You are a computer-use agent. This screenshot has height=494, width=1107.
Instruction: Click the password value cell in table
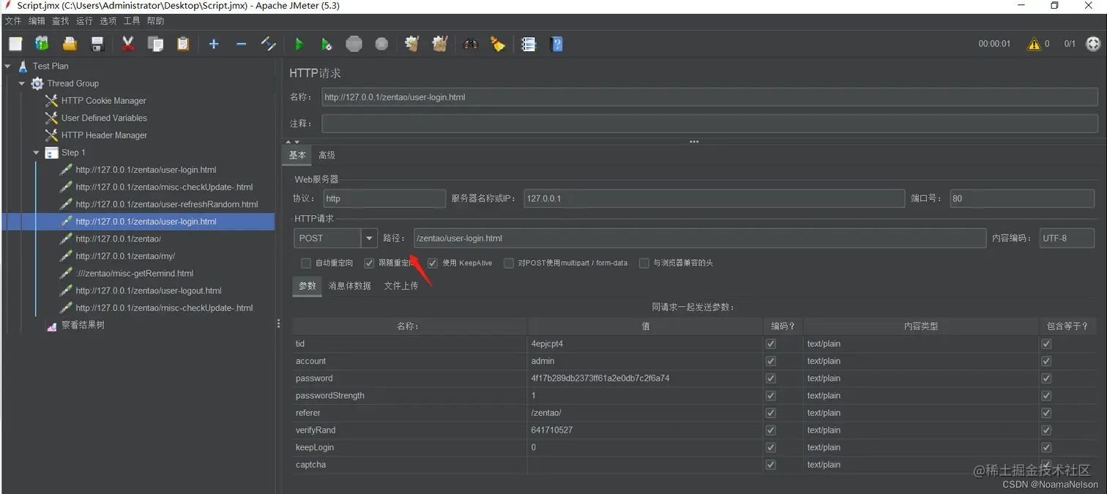pyautogui.click(x=644, y=378)
